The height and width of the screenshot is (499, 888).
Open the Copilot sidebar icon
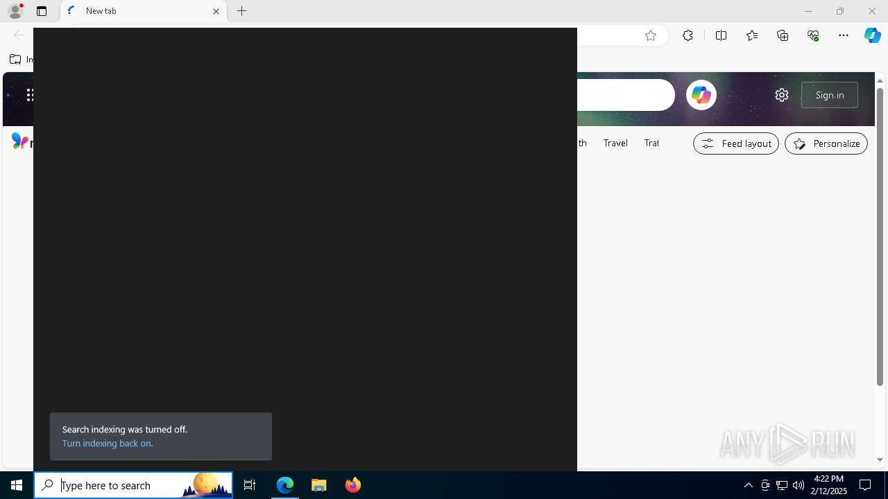click(x=873, y=35)
